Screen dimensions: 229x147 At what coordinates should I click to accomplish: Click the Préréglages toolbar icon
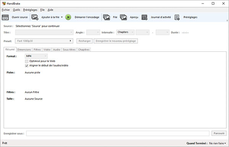(x=177, y=17)
